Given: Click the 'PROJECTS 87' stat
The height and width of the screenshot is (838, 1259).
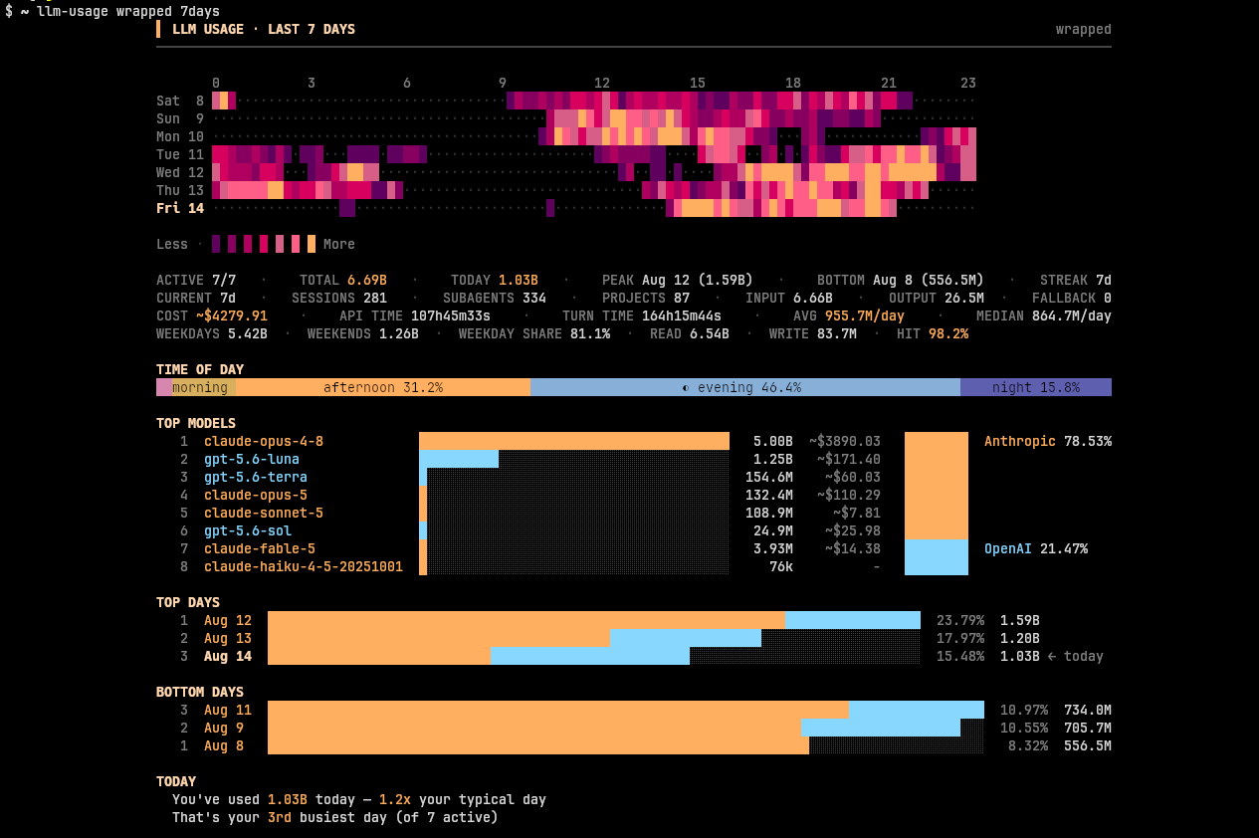Looking at the screenshot, I should (x=646, y=298).
